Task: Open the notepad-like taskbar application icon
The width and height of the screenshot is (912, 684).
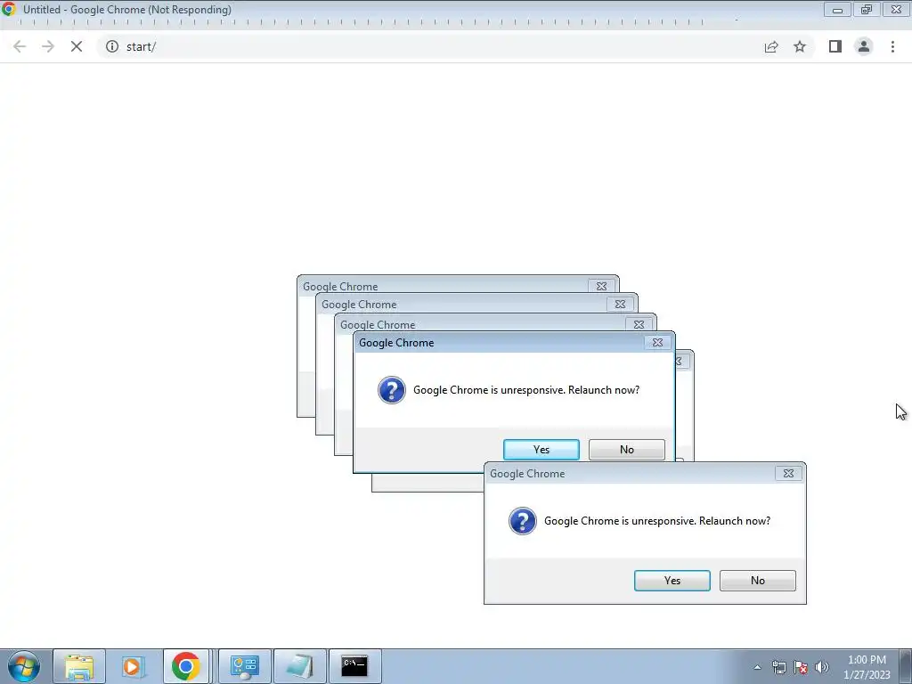Action: point(299,666)
